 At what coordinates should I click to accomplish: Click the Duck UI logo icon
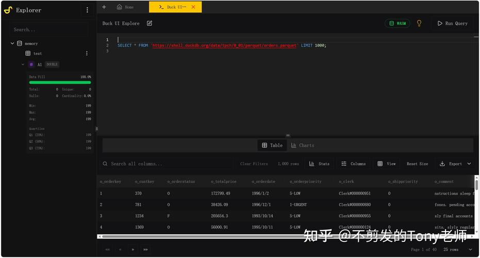pyautogui.click(x=8, y=10)
